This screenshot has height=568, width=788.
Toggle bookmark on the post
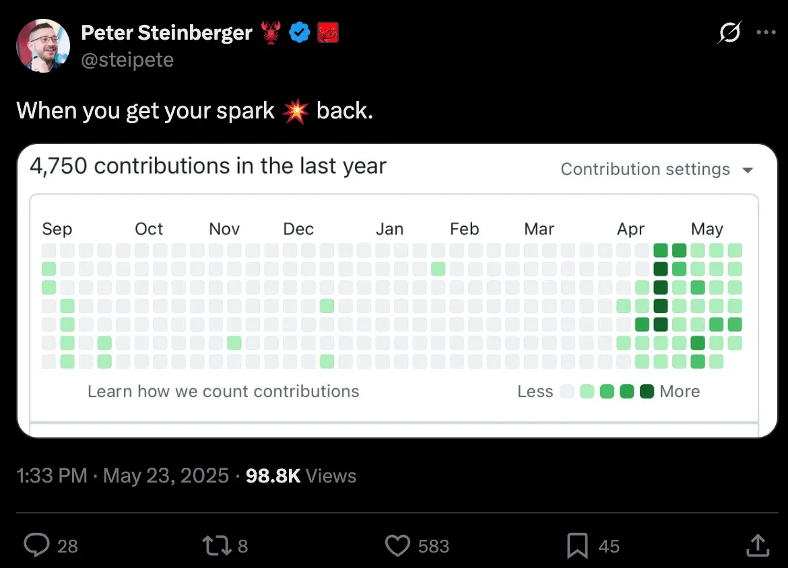[x=577, y=545]
